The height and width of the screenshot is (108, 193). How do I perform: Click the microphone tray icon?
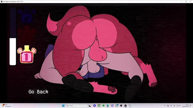(171, 106)
